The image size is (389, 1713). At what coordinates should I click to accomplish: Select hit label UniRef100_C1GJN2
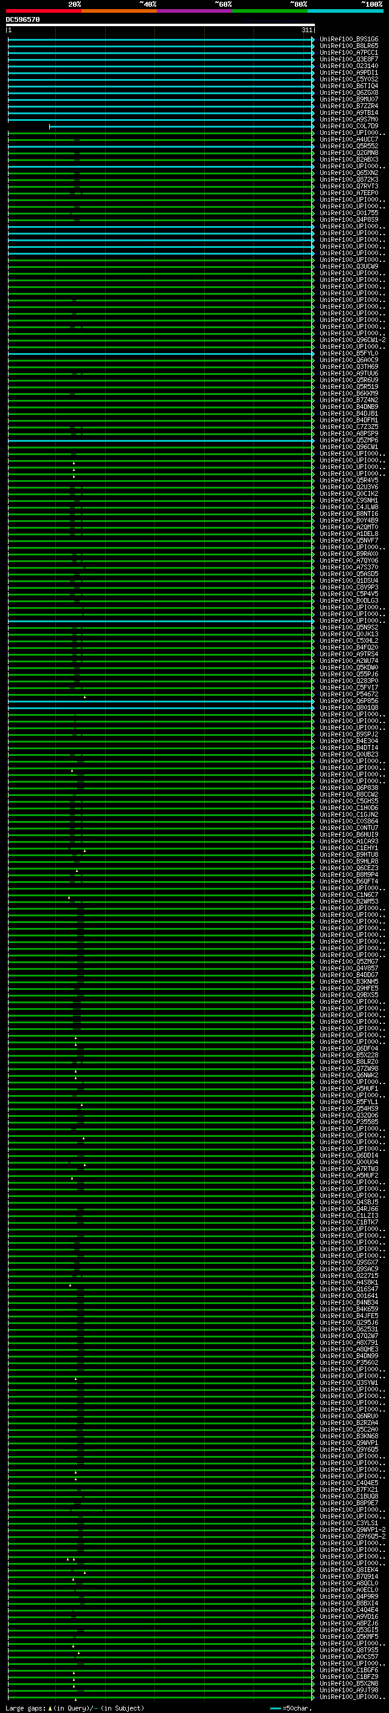coord(348,815)
